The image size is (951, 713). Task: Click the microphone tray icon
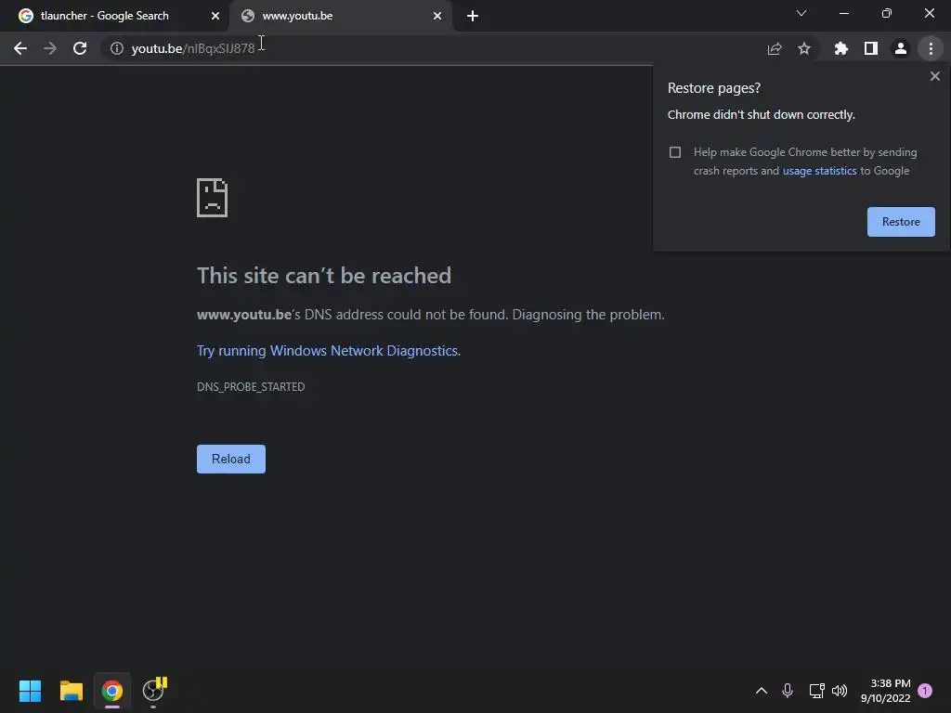(788, 691)
